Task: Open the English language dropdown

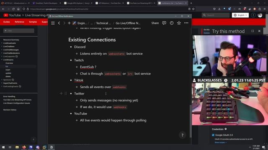Action: click(240, 15)
